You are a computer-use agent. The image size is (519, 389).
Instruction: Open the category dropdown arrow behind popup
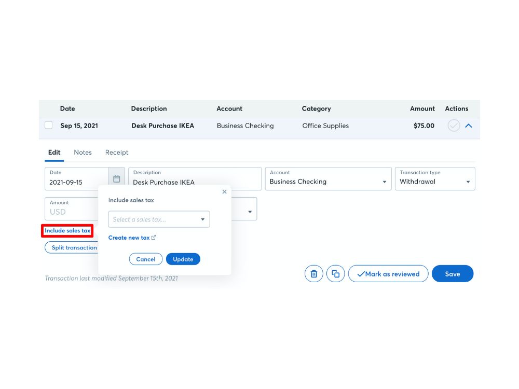click(x=250, y=212)
